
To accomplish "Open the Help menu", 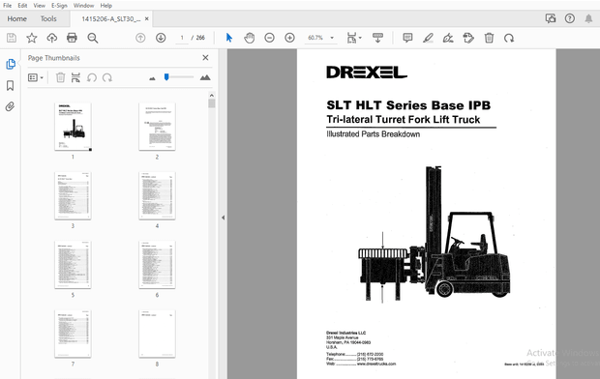I will coord(106,6).
